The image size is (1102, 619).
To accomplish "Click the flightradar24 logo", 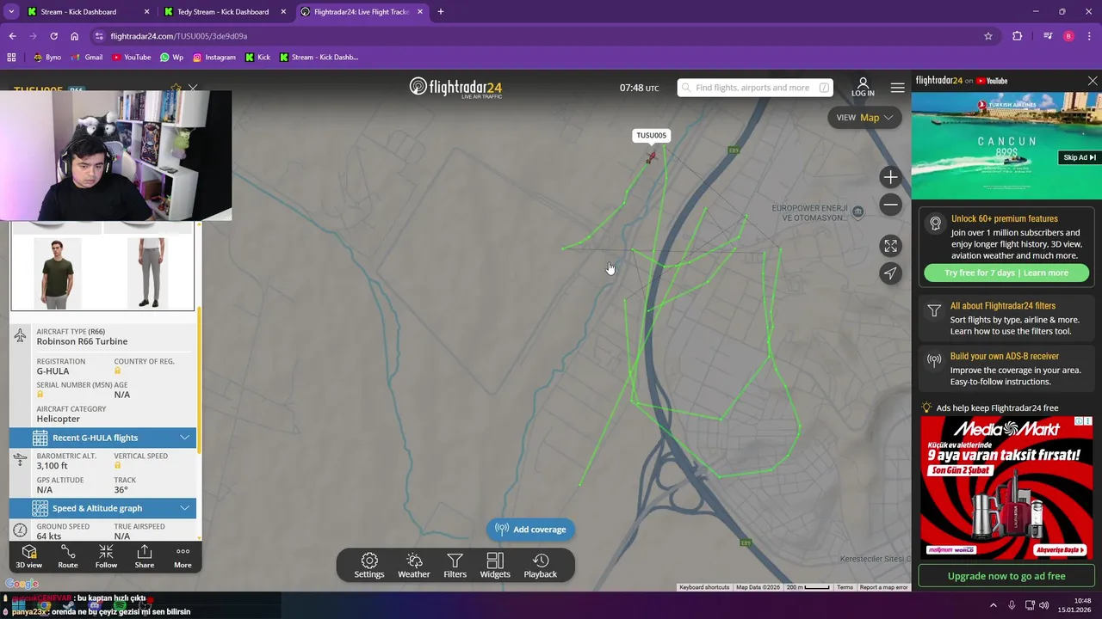I will 455,88.
